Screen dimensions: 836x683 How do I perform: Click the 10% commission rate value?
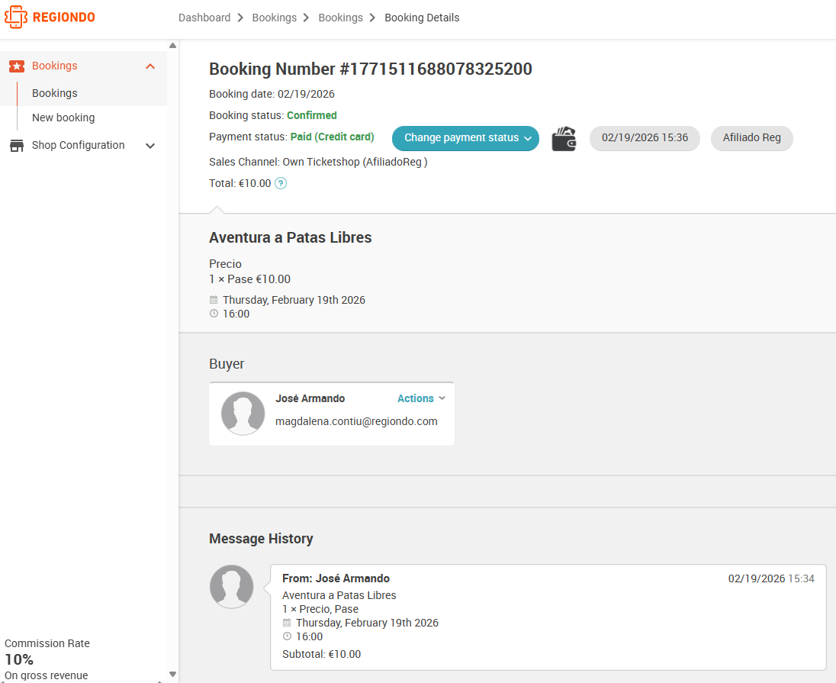click(x=19, y=659)
